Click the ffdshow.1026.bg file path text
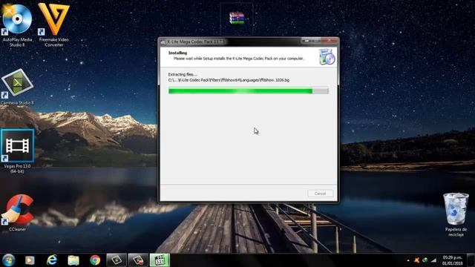Viewport: 475px width, 267px height. coord(229,80)
